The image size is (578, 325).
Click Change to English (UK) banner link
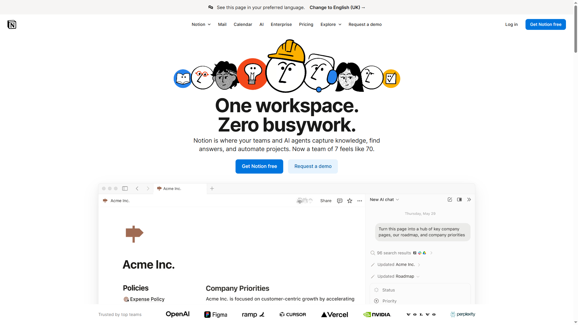[x=337, y=7]
